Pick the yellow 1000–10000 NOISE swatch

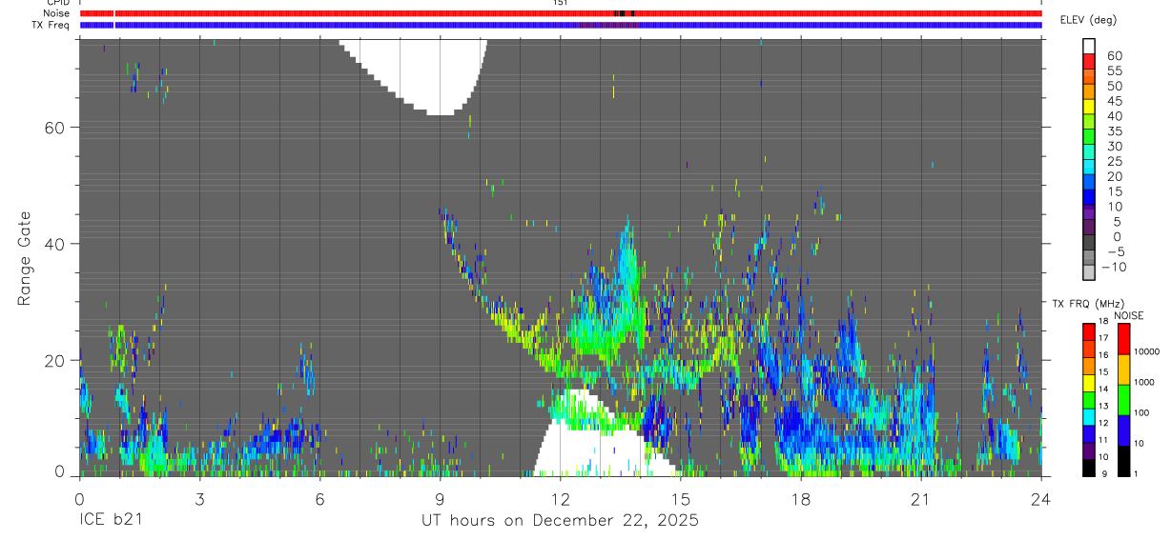[1123, 370]
